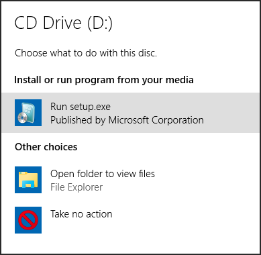Select the Run setup.exe option

pyautogui.click(x=130, y=113)
